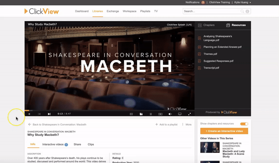Select the Interactive videos tab
The height and width of the screenshot is (163, 279).
tap(55, 144)
